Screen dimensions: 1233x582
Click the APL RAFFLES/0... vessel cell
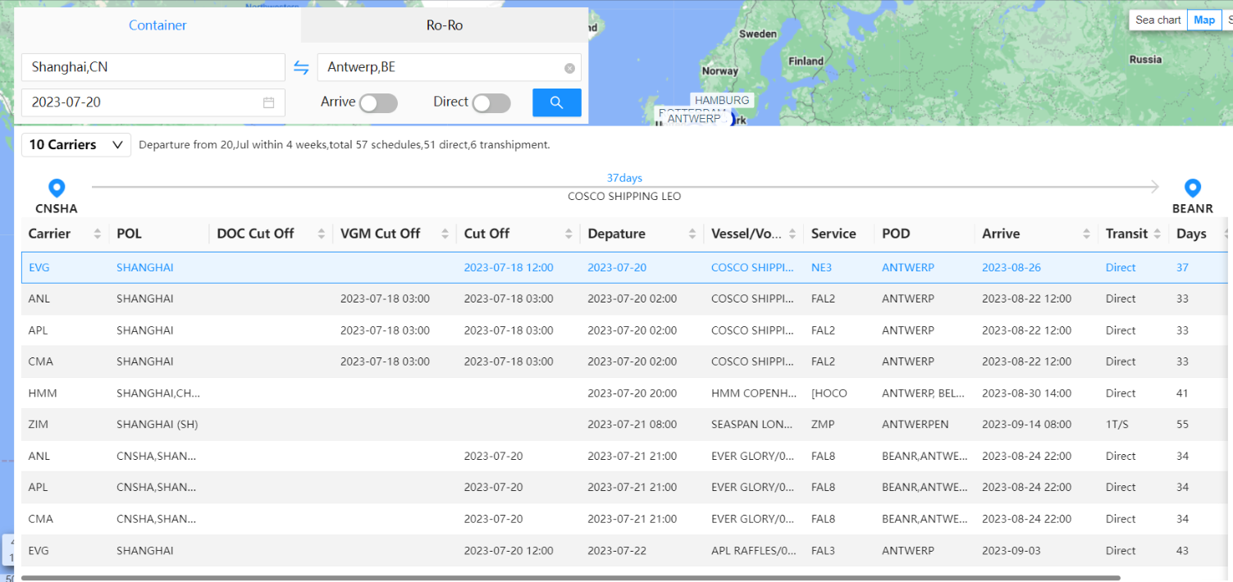click(753, 551)
